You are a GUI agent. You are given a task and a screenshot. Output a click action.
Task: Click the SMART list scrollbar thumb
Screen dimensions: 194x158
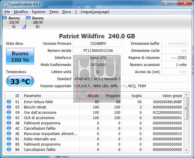pos(186,108)
